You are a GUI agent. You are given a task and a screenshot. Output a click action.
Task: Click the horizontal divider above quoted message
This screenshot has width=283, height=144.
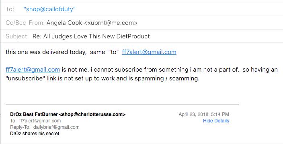click(122, 104)
